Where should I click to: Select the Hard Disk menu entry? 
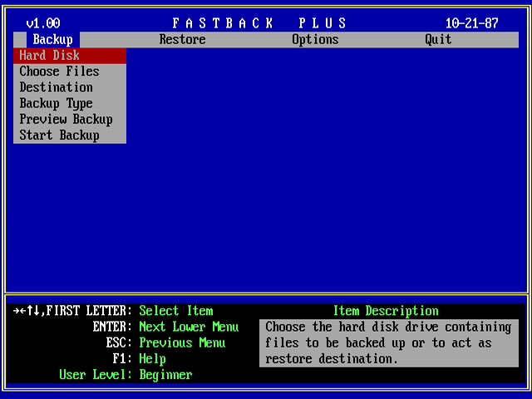[x=70, y=56]
